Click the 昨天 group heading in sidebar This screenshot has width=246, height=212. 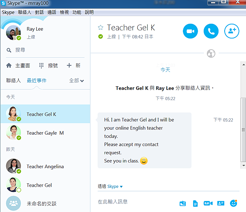[11, 149]
